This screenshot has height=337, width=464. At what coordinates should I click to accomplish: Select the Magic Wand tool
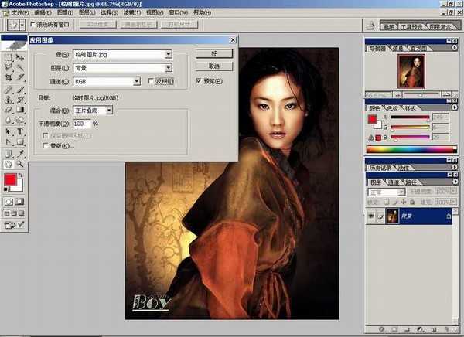pos(20,67)
